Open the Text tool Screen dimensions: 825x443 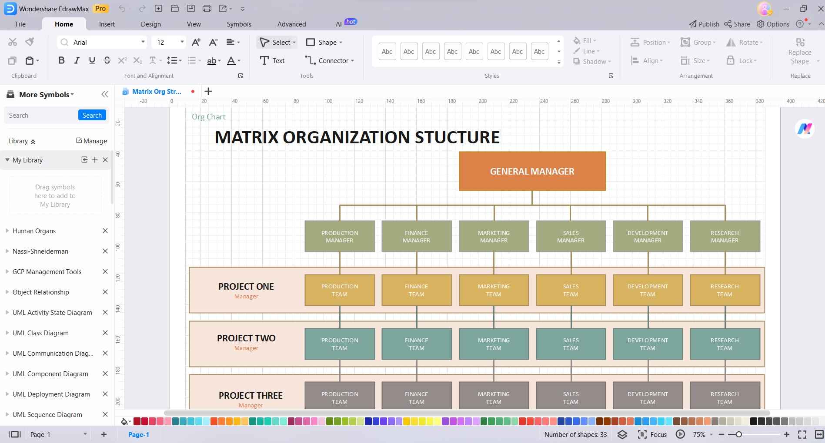(272, 60)
